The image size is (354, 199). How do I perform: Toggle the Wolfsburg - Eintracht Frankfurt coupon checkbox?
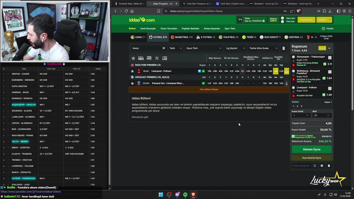click(330, 72)
